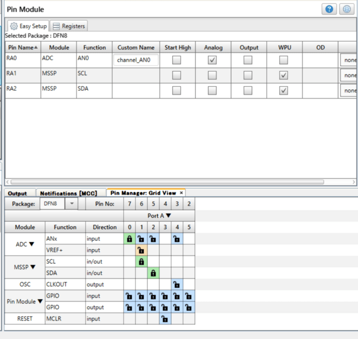Click the horizontal scrollbar in Pin Module table
Image resolution: width=358 pixels, height=339 pixels.
[168, 182]
